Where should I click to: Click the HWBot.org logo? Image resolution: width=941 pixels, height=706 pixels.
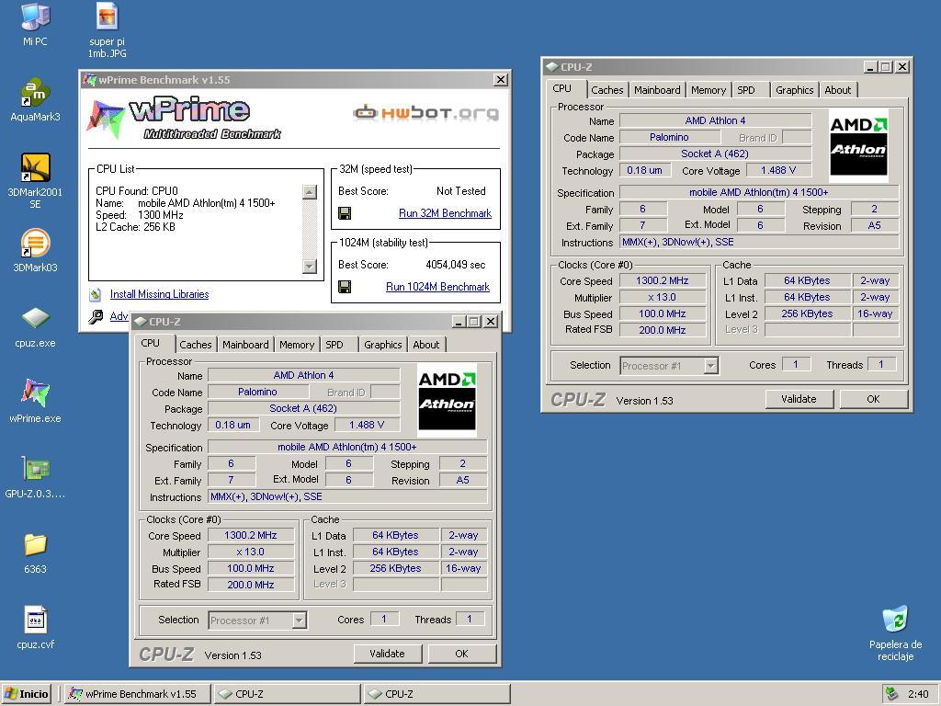coord(425,112)
